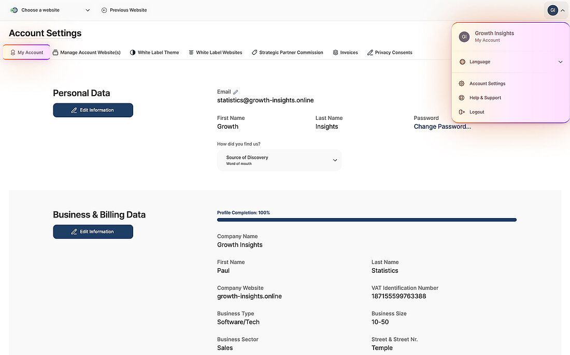Image resolution: width=570 pixels, height=355 pixels.
Task: Expand the Language options chevron
Action: [x=560, y=62]
